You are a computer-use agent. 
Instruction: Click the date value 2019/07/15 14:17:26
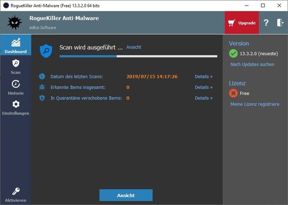click(x=152, y=77)
